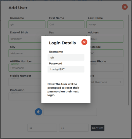Image resolution: width=132 pixels, height=139 pixels.
Task: Click the Add User form scrollbar
Action: click(128, 60)
